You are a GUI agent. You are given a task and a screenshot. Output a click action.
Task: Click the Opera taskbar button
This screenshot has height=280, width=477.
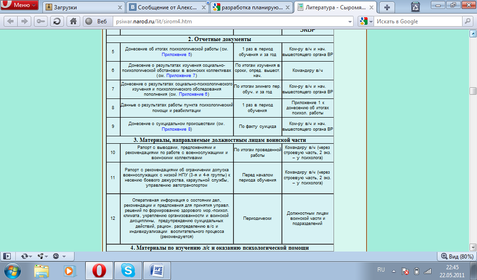pyautogui.click(x=99, y=271)
